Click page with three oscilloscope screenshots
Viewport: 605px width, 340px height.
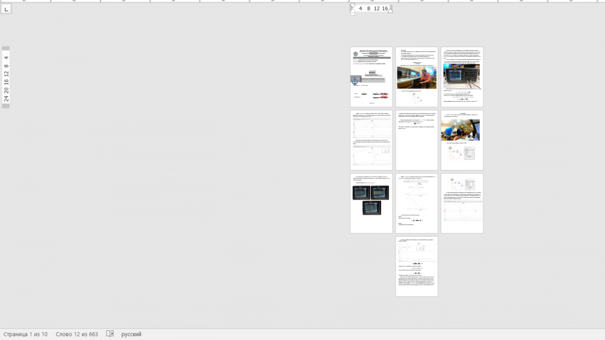(371, 203)
